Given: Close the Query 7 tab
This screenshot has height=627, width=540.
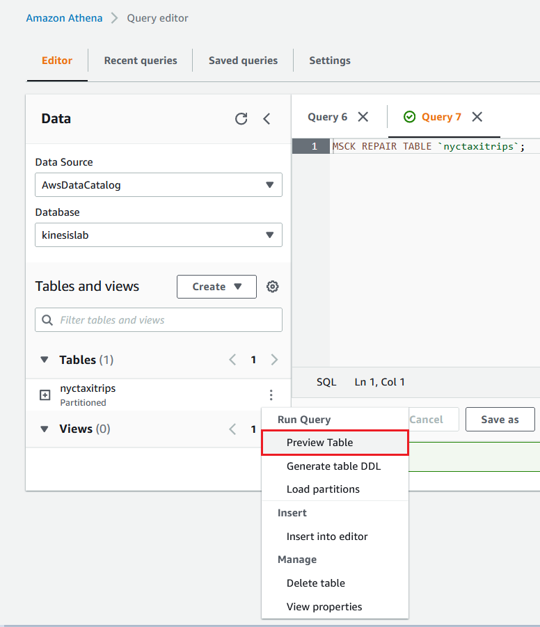Looking at the screenshot, I should 477,117.
